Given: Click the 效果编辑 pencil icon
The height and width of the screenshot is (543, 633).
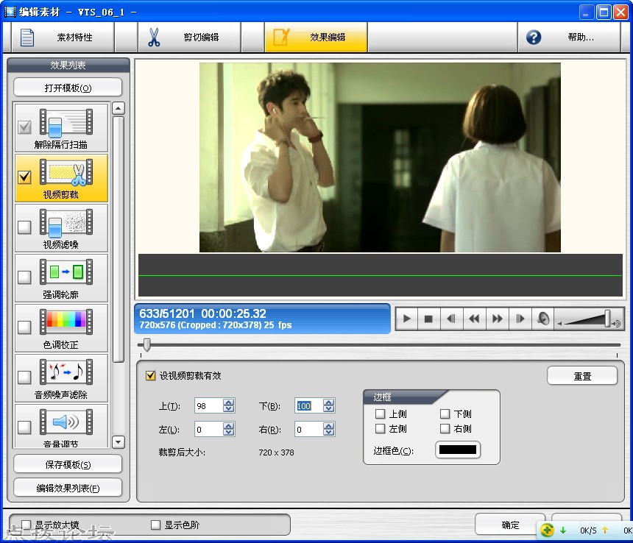Looking at the screenshot, I should pyautogui.click(x=281, y=37).
